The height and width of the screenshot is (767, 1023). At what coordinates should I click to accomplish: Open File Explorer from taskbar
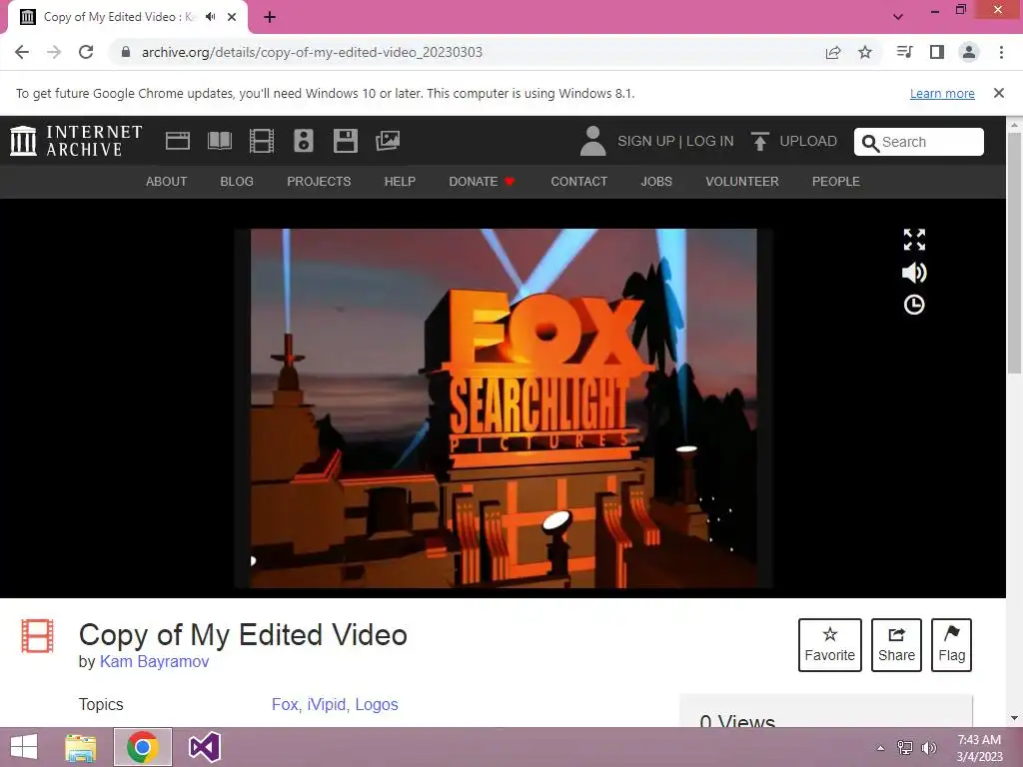click(80, 747)
